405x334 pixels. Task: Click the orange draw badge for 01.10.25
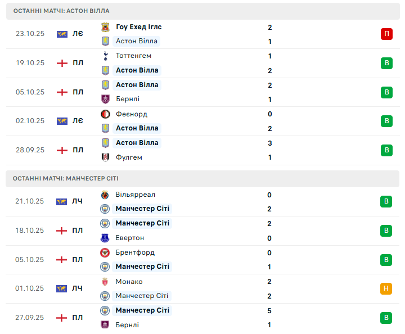(386, 288)
